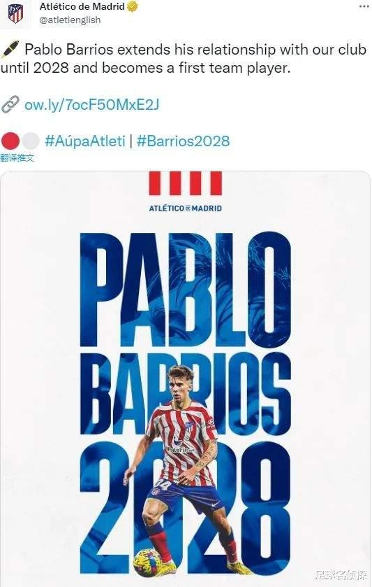Open the three-dot more options menu
This screenshot has height=587, width=372.
pos(364,7)
